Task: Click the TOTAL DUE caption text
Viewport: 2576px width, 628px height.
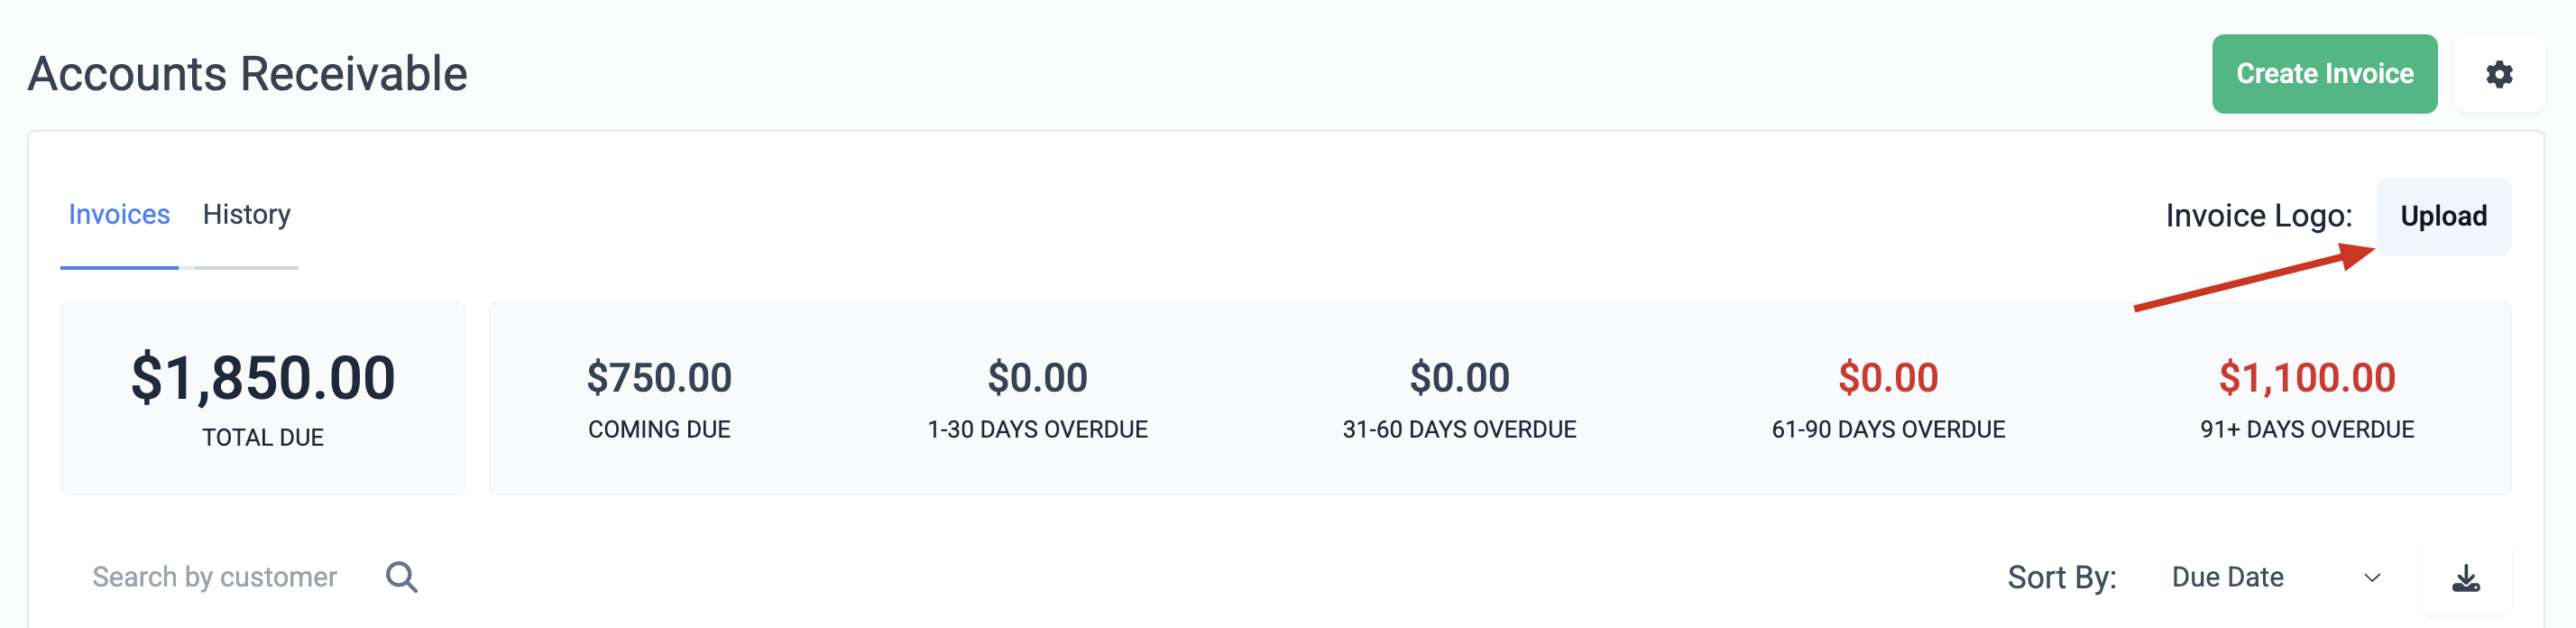Action: tap(263, 438)
